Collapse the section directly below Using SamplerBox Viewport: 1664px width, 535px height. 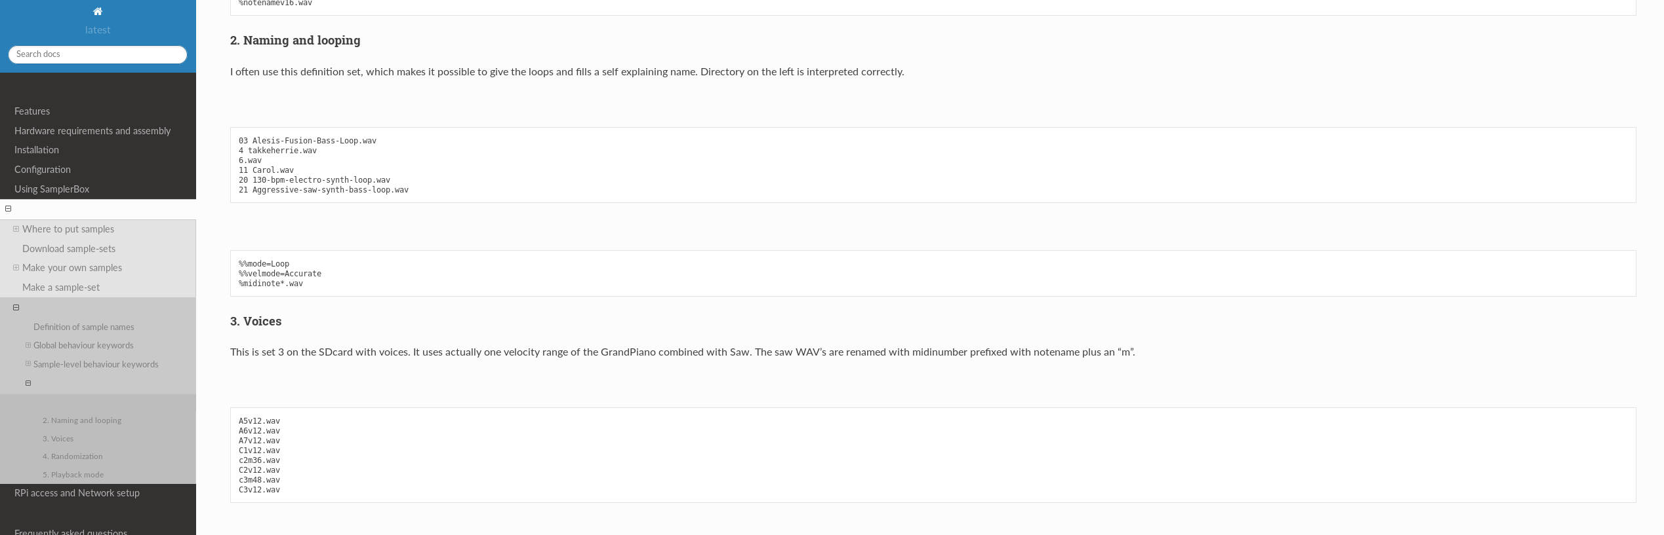9,209
